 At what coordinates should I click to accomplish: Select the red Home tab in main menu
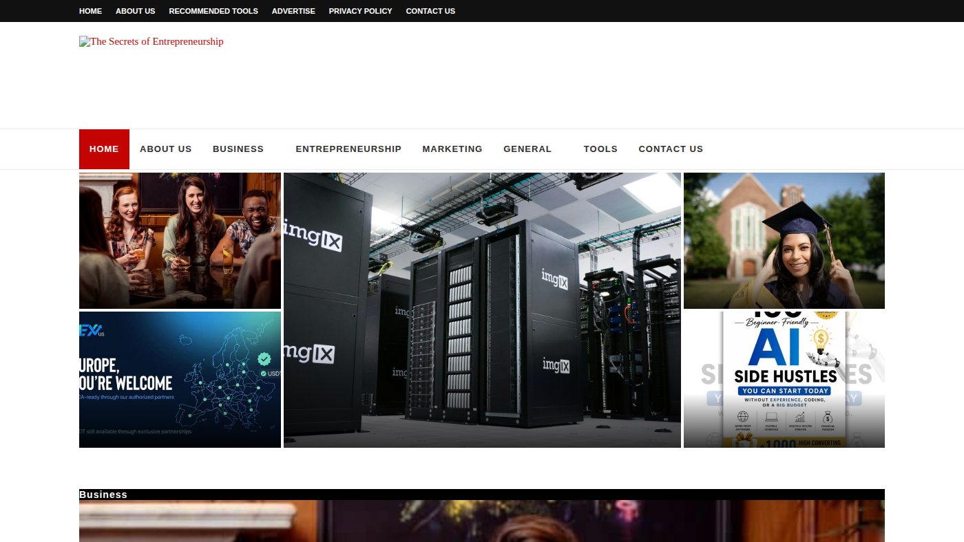pyautogui.click(x=104, y=149)
